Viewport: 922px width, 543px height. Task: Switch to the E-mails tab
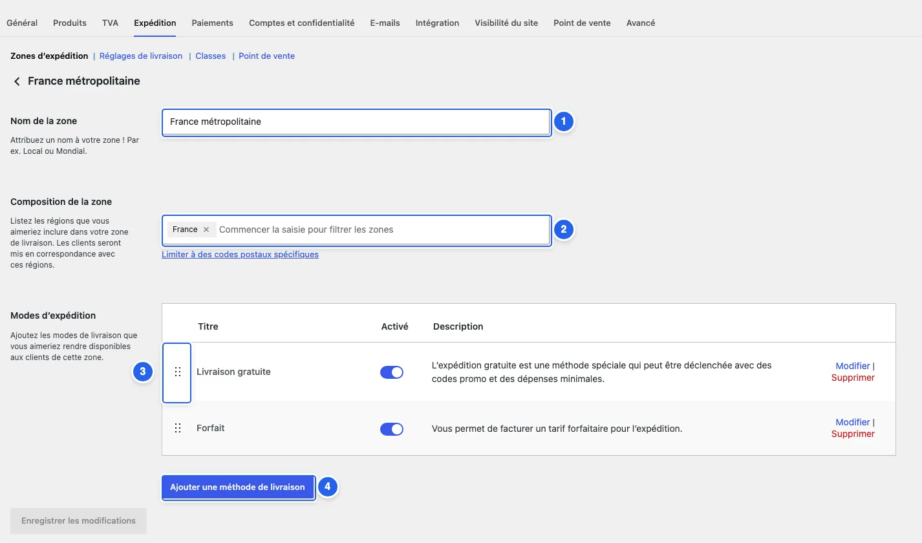coord(385,23)
